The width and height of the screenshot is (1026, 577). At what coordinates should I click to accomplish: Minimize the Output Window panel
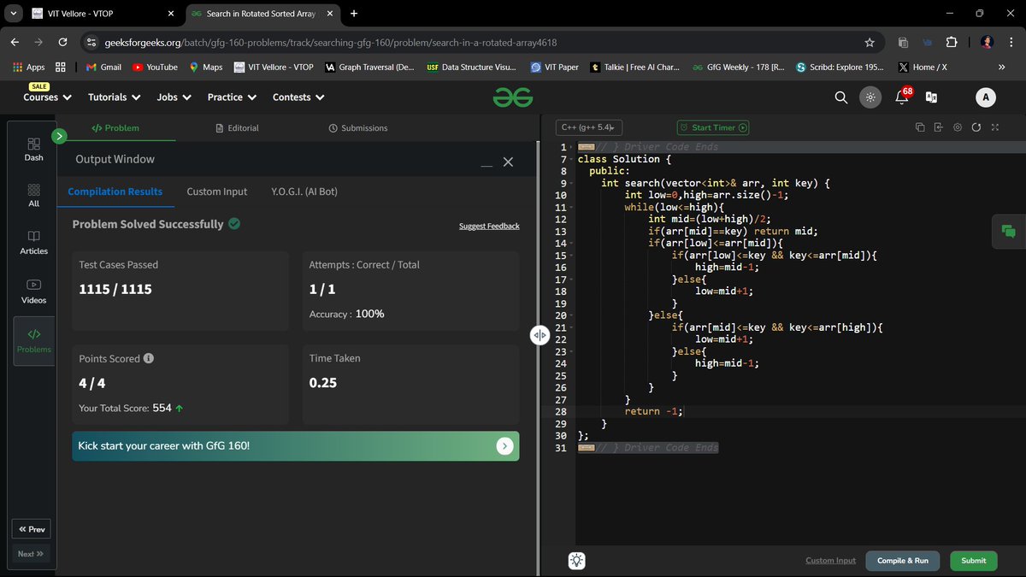click(486, 165)
